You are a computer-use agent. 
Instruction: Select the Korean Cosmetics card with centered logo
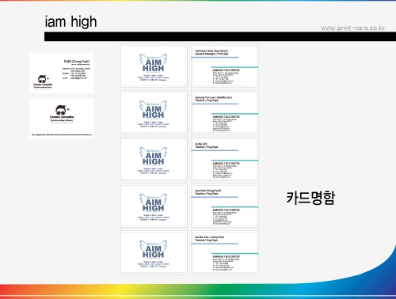(x=62, y=119)
